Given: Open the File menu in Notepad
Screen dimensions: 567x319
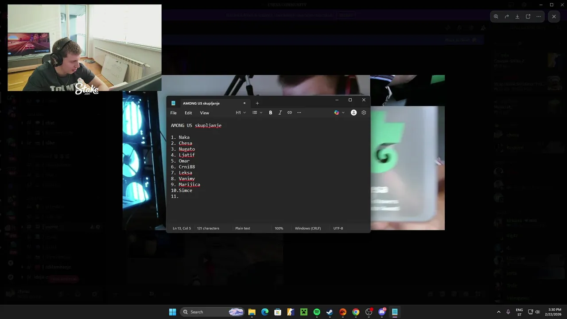Looking at the screenshot, I should [174, 113].
